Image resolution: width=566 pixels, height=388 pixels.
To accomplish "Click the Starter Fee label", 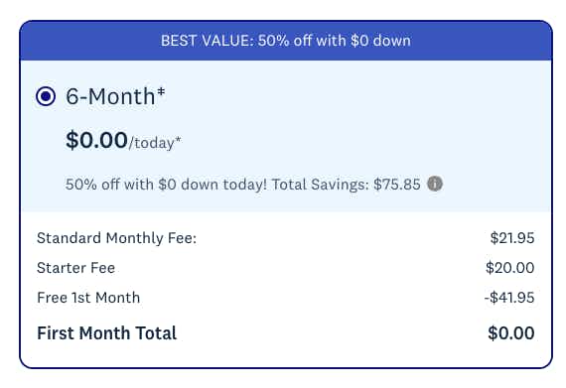I will click(75, 268).
